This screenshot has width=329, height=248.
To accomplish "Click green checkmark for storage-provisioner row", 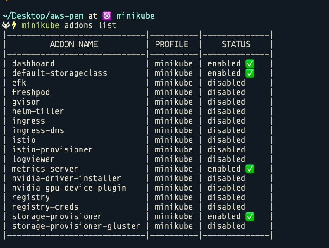I will point(250,217).
